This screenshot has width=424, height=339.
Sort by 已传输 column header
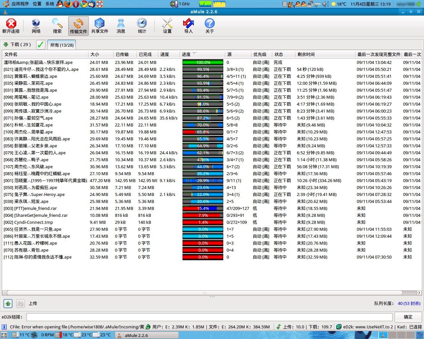125,54
